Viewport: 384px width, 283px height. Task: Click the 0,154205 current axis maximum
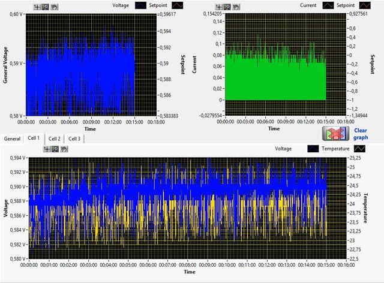[x=212, y=14]
